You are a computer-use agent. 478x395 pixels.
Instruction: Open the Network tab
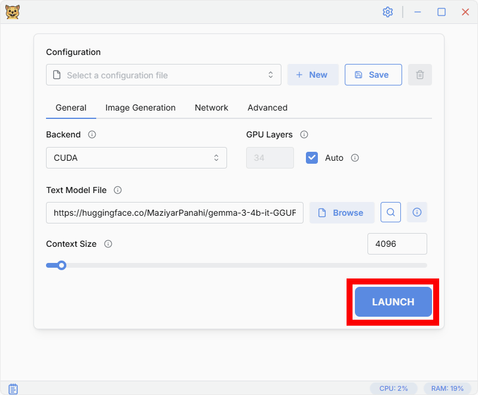point(212,108)
